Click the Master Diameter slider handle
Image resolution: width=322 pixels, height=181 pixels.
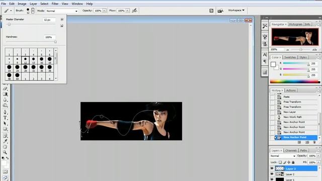pyautogui.click(x=9, y=25)
